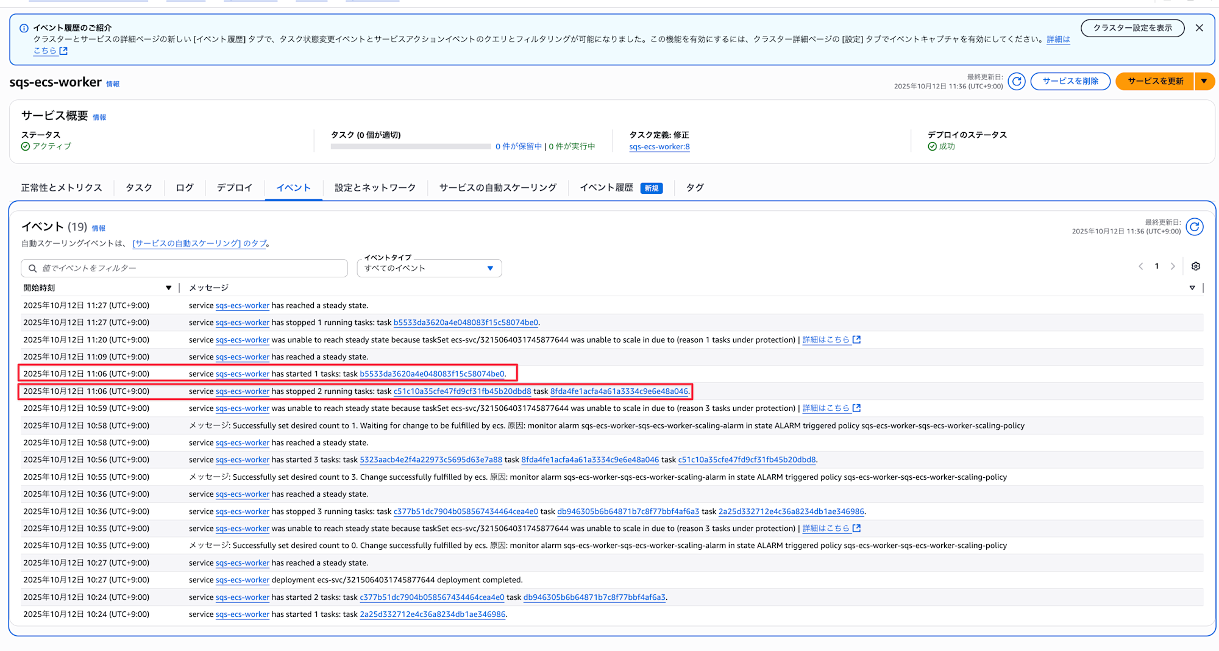This screenshot has height=651, width=1219.
Task: Click the task progress bar in タスク section
Action: tap(410, 146)
